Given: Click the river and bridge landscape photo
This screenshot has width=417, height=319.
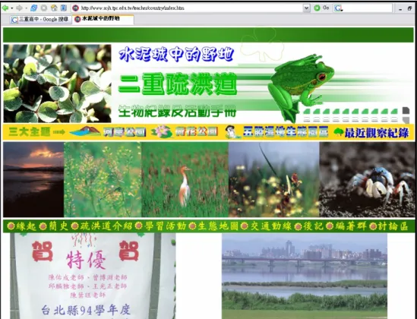Looking at the screenshot, I should pos(305,276).
